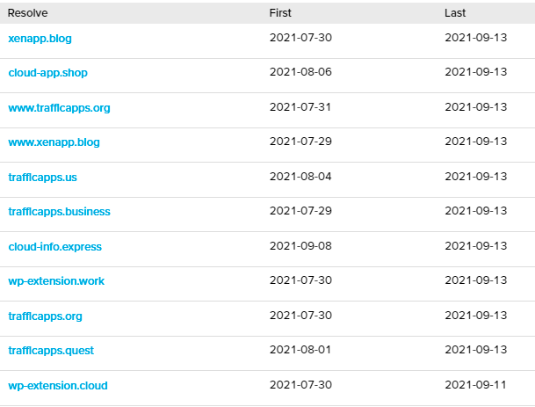Click the 2021-09-08 first-seen date
The width and height of the screenshot is (535, 407).
pyautogui.click(x=300, y=246)
